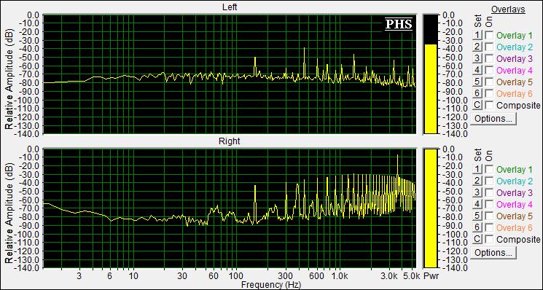
Task: Click the Left channel power level meter
Action: (431, 74)
